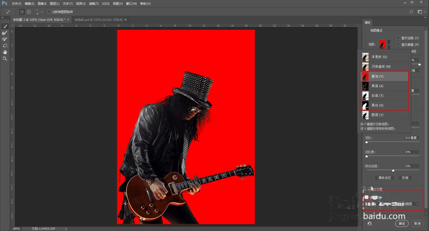This screenshot has height=231, width=429.
Task: Choose 叠加 (V) view mode
Action: click(x=385, y=76)
